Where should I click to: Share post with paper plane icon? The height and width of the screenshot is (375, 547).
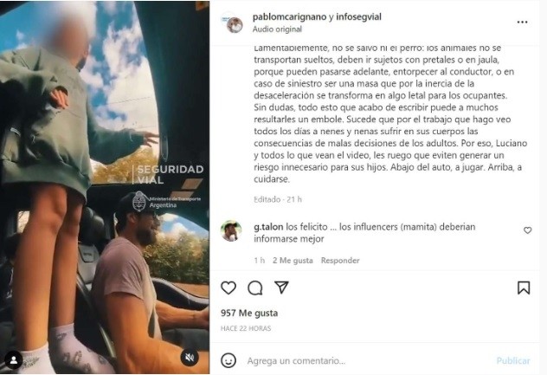(x=281, y=287)
